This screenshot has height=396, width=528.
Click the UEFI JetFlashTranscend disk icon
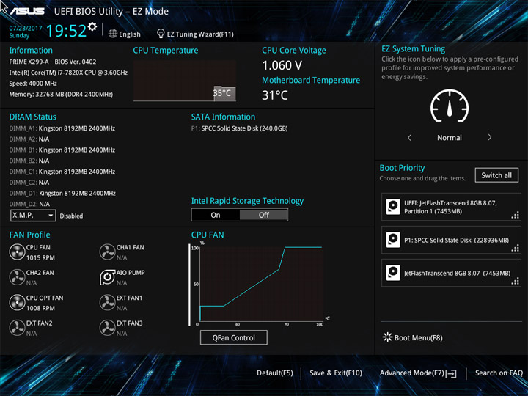tap(393, 207)
